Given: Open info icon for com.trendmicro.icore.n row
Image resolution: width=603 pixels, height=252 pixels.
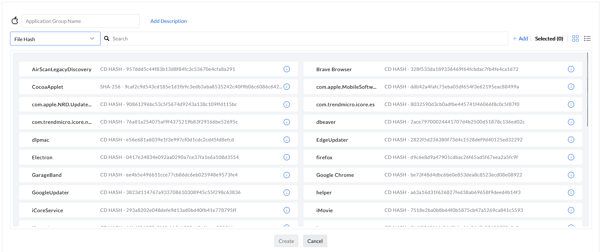Looking at the screenshot, I should coord(287,122).
